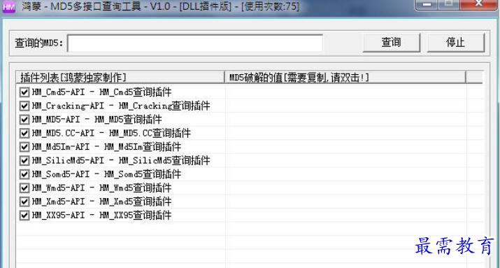Select the HM_MD5.CC查询插件 row text

point(112,134)
